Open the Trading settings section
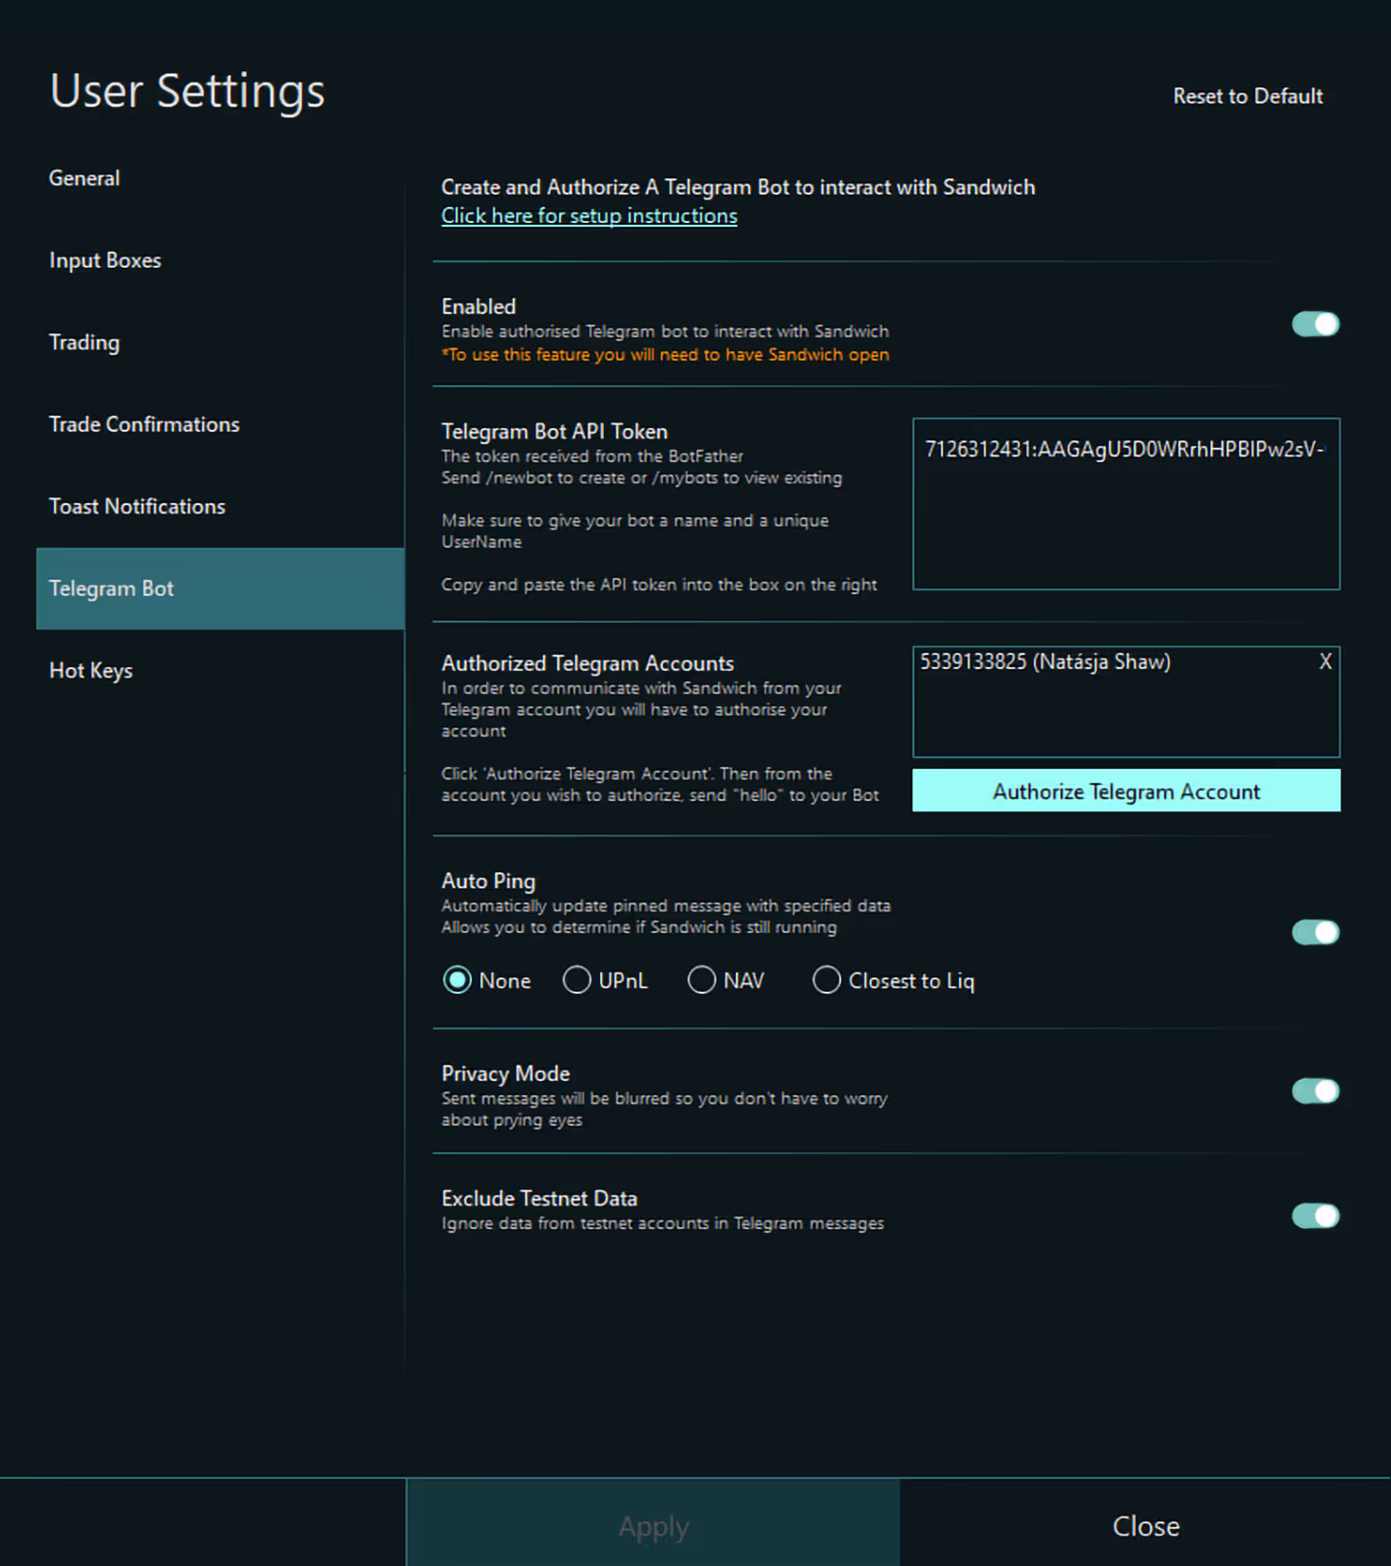This screenshot has width=1391, height=1566. [x=85, y=343]
